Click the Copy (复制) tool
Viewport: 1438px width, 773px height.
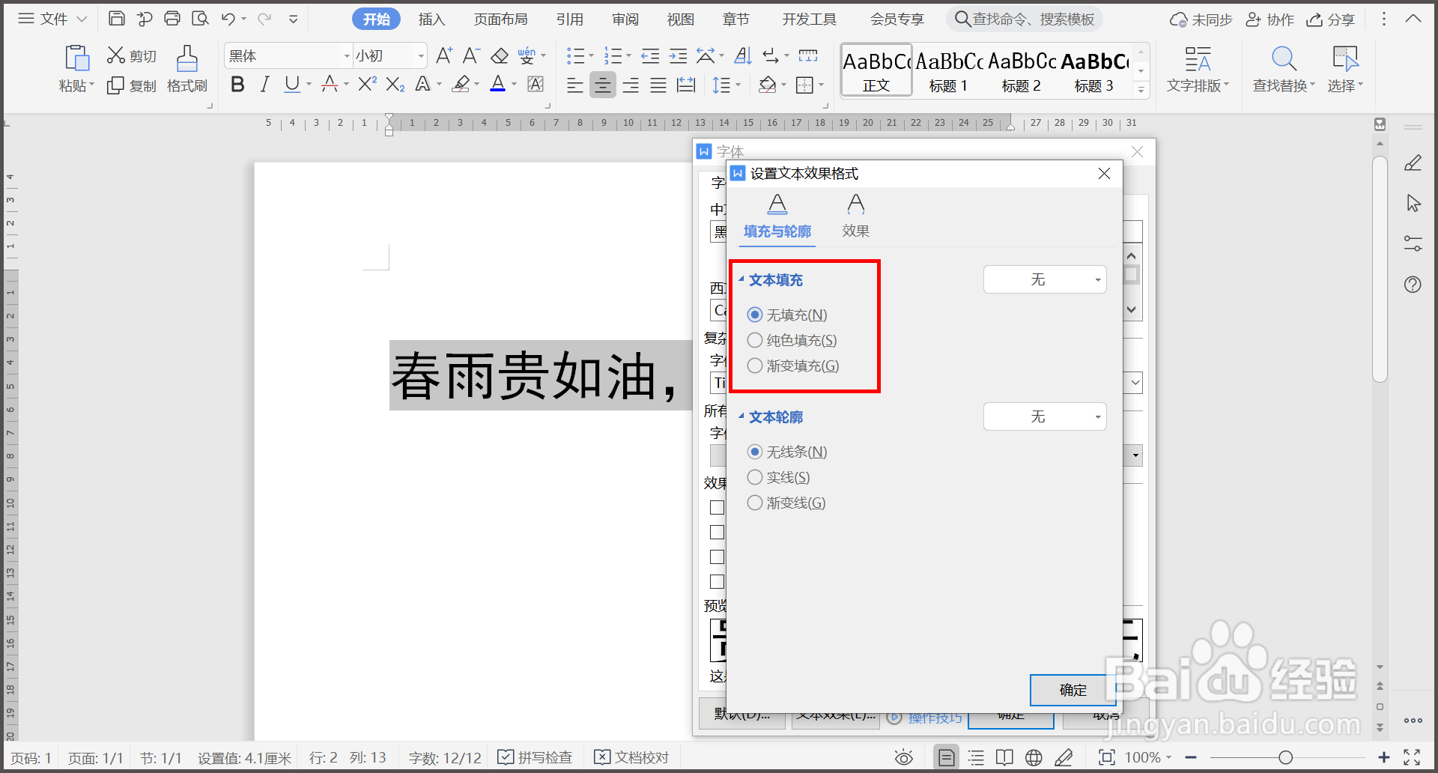(x=131, y=85)
